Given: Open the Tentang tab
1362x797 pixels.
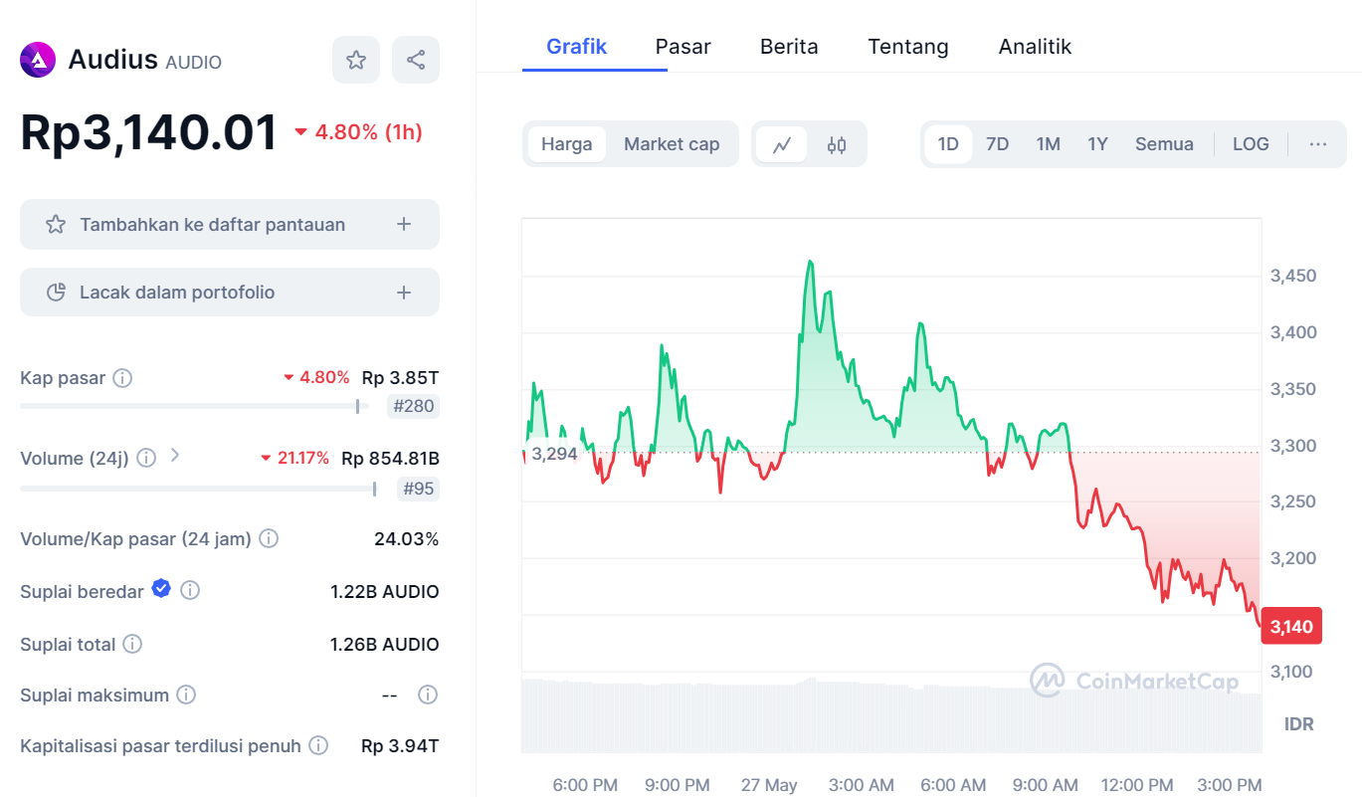Looking at the screenshot, I should [908, 47].
